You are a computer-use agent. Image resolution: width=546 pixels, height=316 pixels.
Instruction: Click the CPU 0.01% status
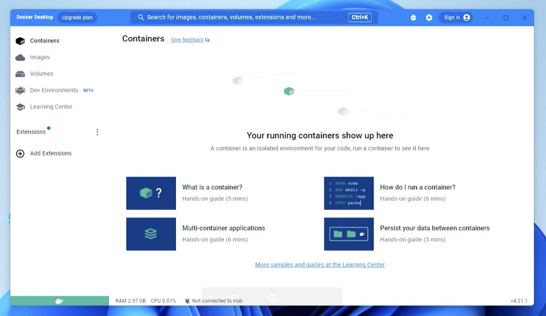tap(163, 301)
